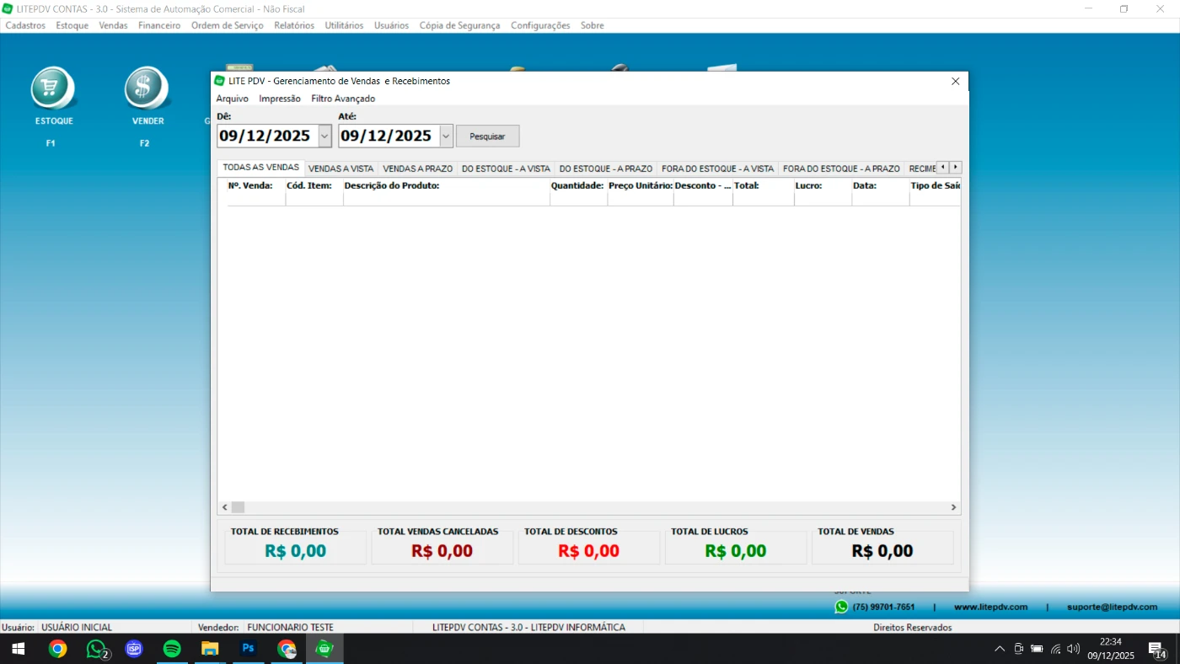The image size is (1180, 664).
Task: Select the DO ESTOQUE - A VISTA tab
Action: click(506, 169)
